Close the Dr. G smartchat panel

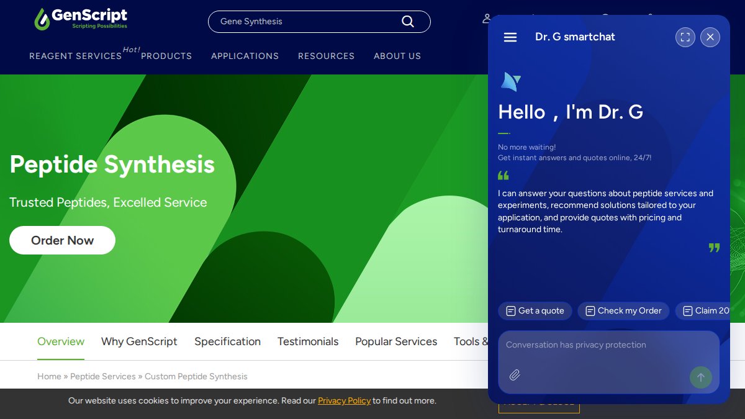710,37
